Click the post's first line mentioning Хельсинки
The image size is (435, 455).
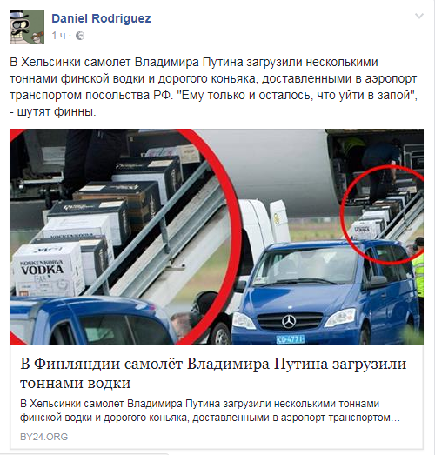click(x=194, y=63)
